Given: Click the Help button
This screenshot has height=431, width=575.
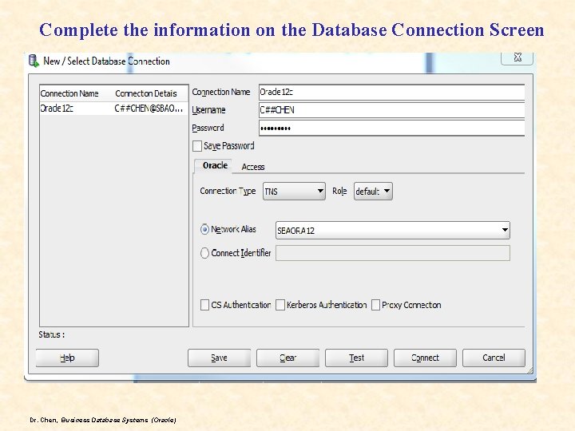Looking at the screenshot, I should click(x=67, y=358).
